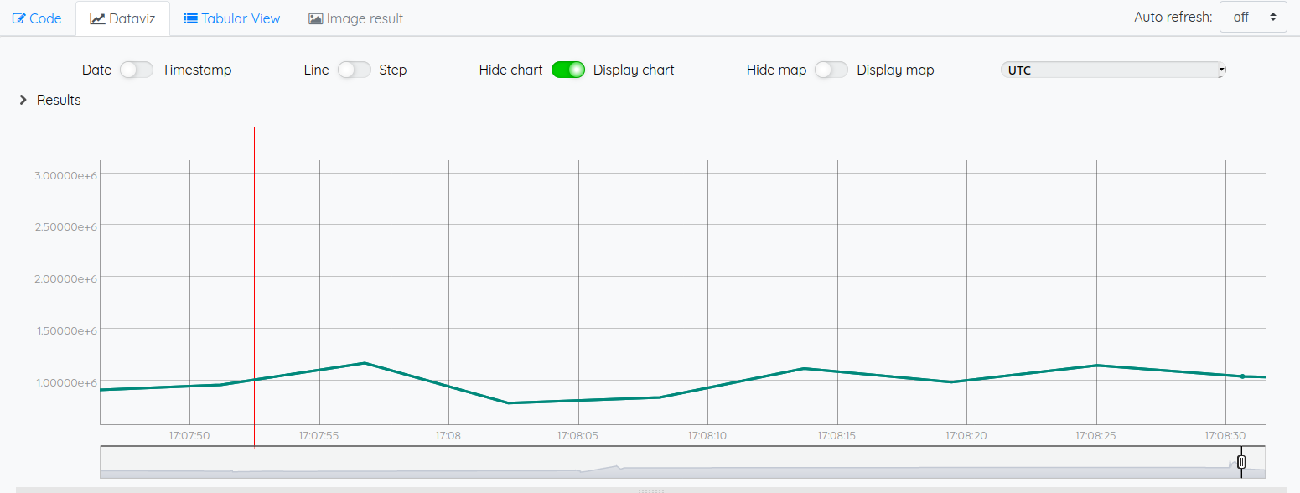
Task: Click the 17:08:25 time label
Action: [1095, 436]
